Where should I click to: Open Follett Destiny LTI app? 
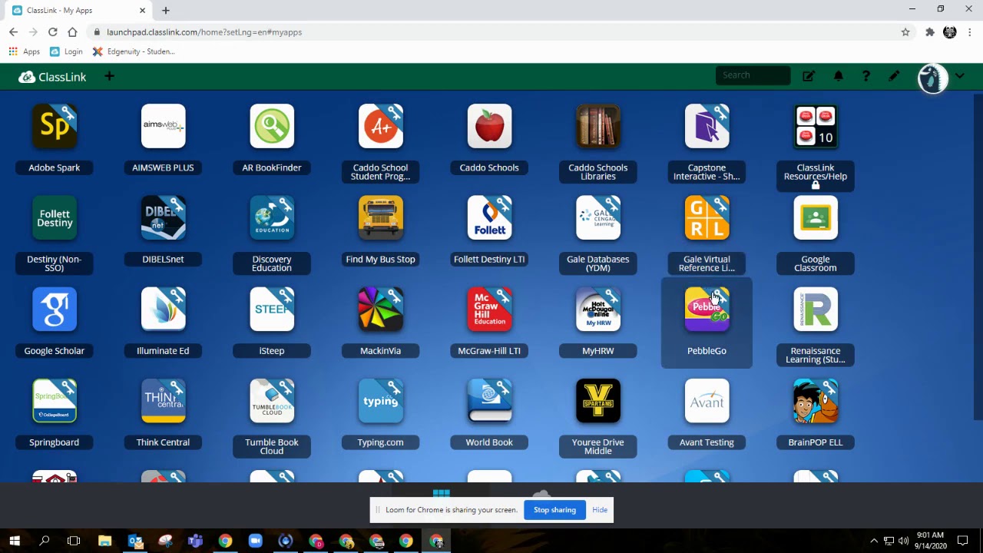[489, 217]
